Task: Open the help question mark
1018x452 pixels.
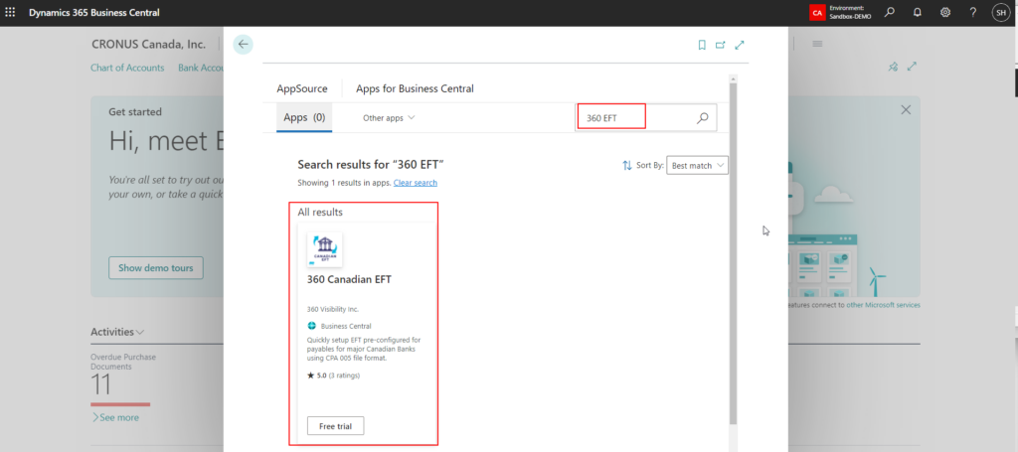Action: [x=972, y=12]
